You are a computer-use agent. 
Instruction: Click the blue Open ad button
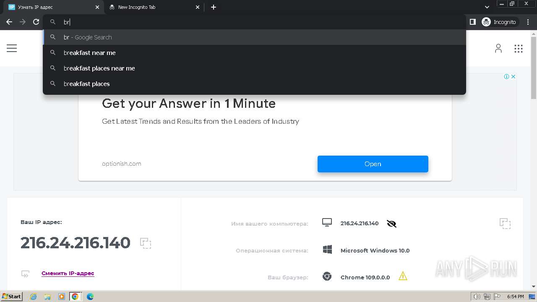[373, 164]
